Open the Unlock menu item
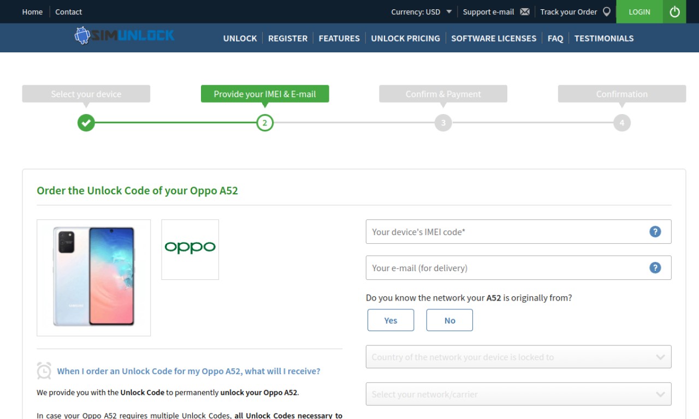This screenshot has width=699, height=419. pyautogui.click(x=240, y=38)
